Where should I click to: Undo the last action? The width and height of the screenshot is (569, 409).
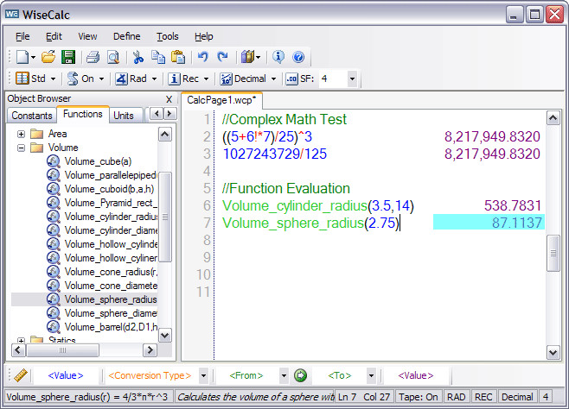[x=203, y=57]
